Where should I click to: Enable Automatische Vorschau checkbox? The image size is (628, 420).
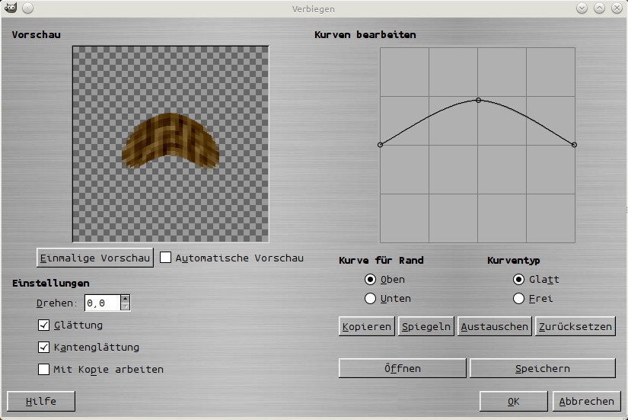click(x=166, y=258)
